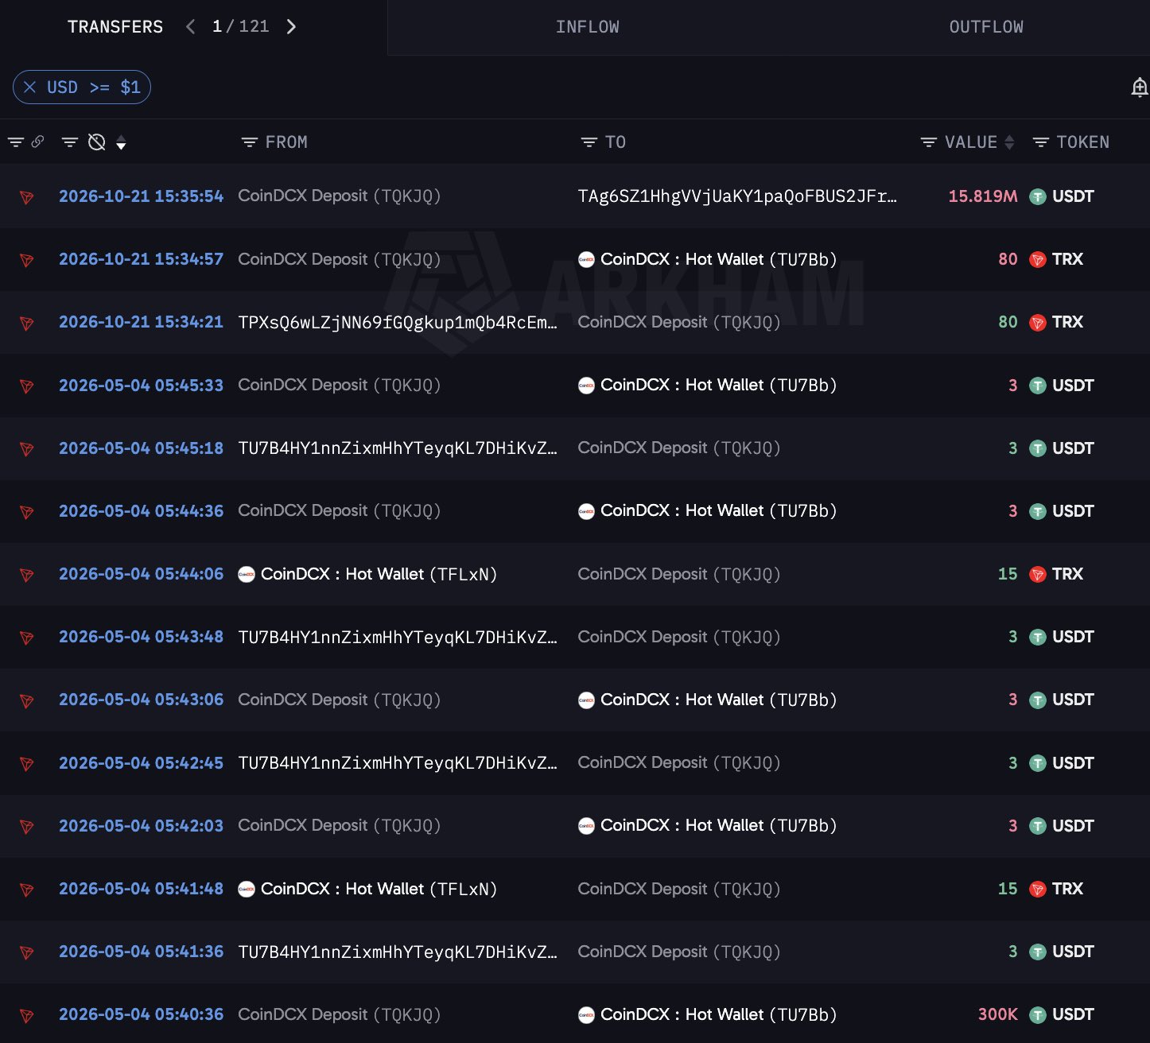Sort transfers by time arrows

121,143
